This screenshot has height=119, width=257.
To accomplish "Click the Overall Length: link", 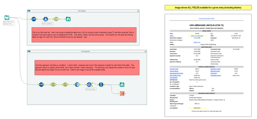I will click(x=174, y=69).
